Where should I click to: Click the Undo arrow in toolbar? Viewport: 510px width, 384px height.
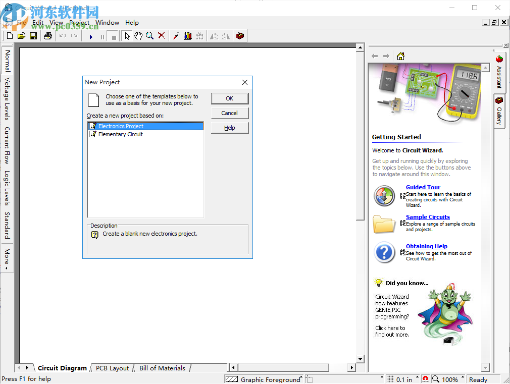63,36
